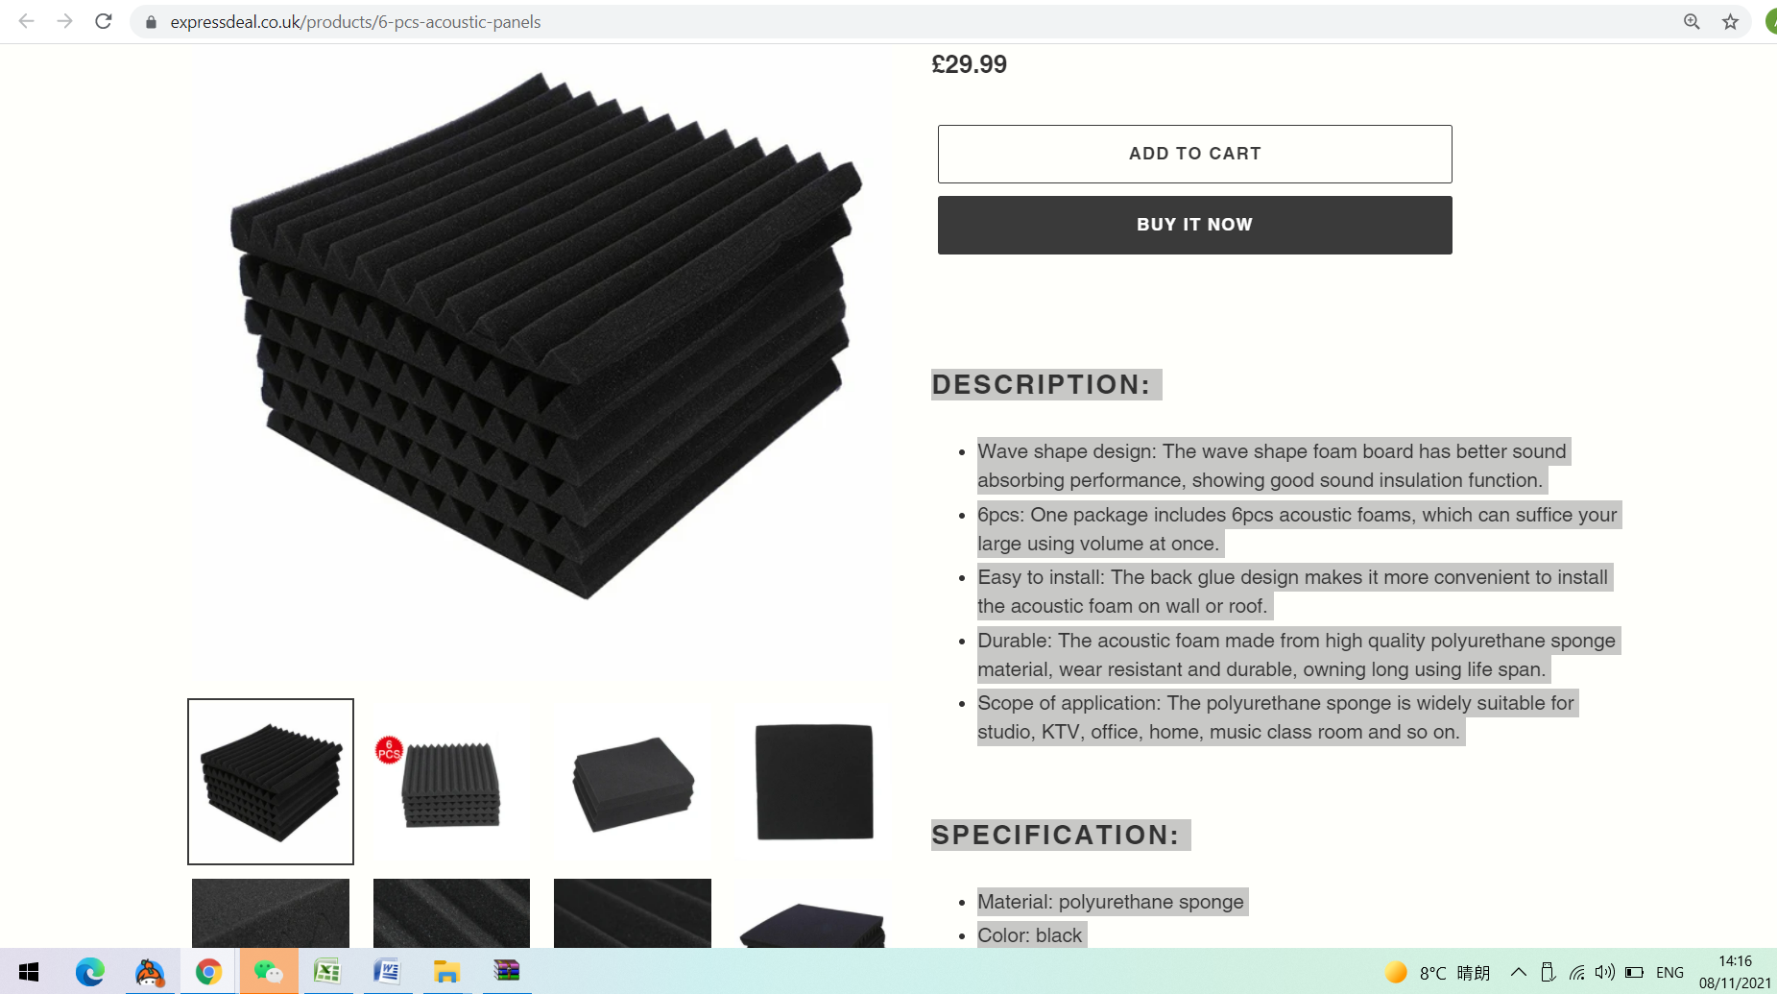Expand the hidden system tray icons chevron

pyautogui.click(x=1518, y=972)
